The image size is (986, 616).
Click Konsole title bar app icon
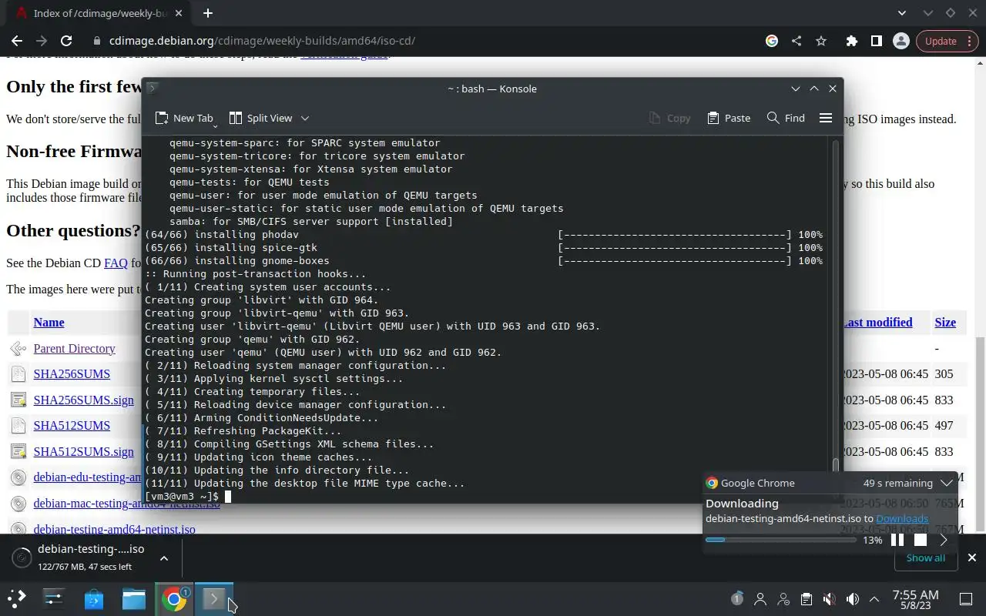click(153, 88)
